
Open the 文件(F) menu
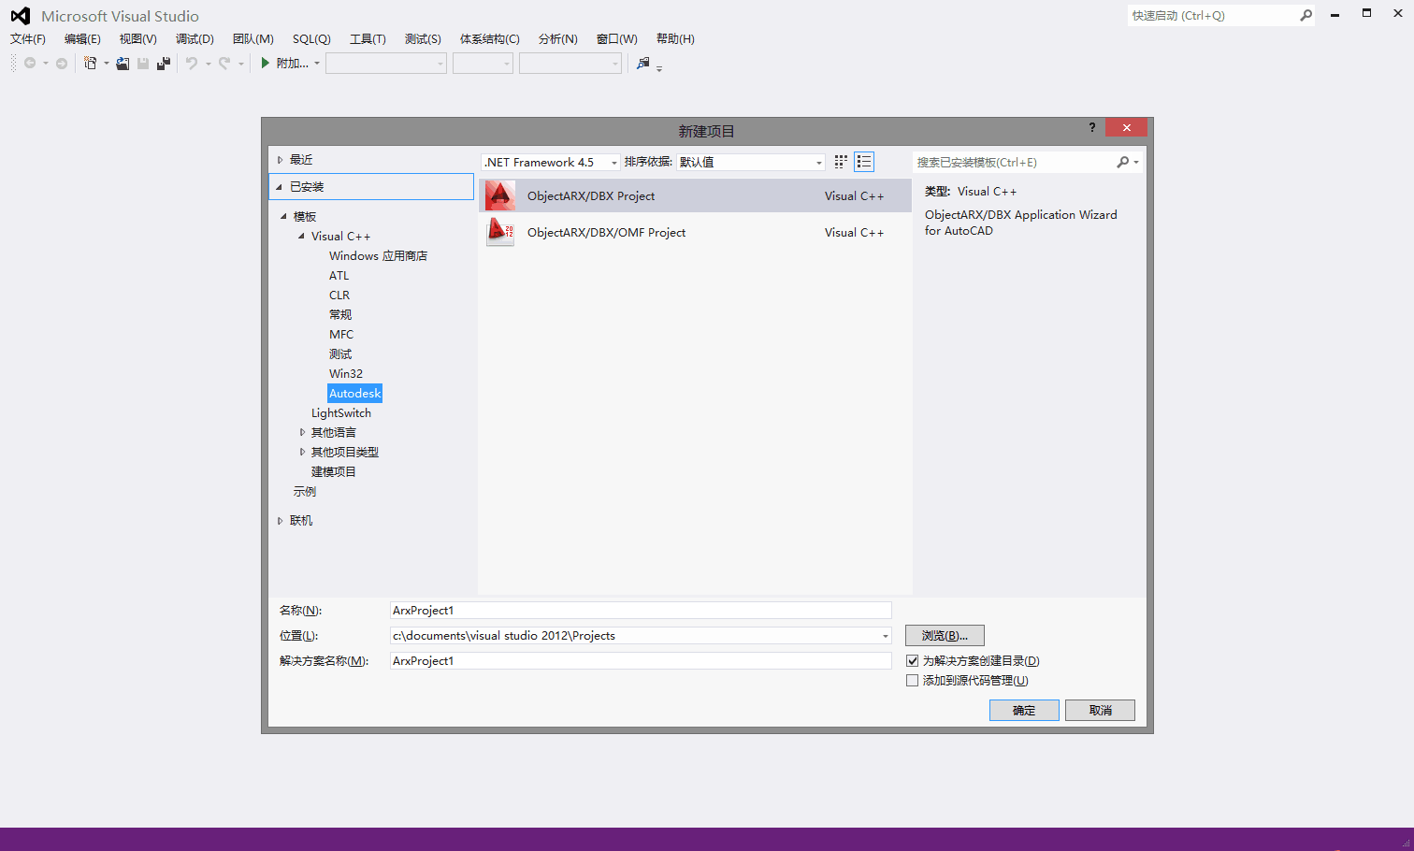click(28, 38)
